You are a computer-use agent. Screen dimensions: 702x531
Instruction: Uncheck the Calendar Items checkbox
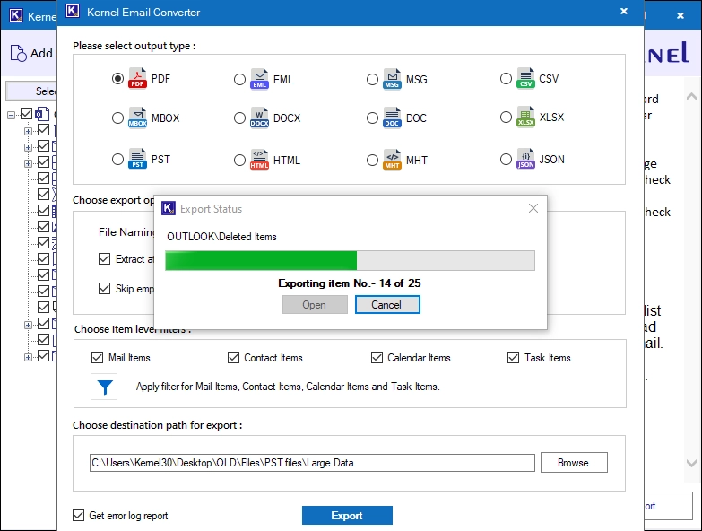point(377,357)
